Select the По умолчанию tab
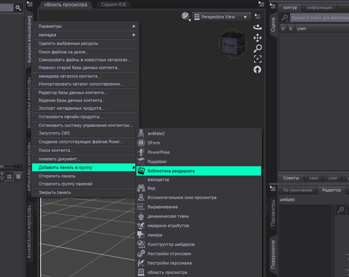This screenshot has width=349, height=277. pos(298,190)
